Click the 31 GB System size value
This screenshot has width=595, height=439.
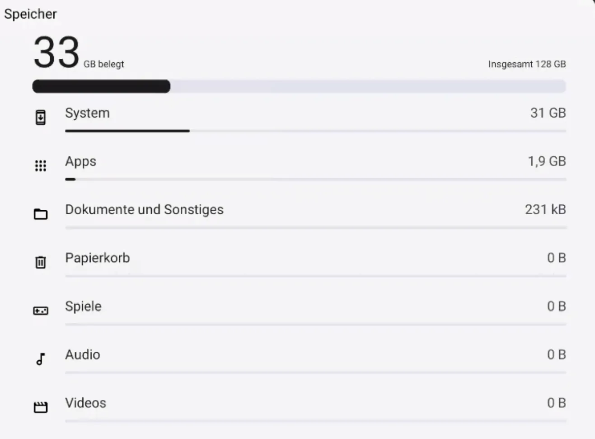point(548,113)
